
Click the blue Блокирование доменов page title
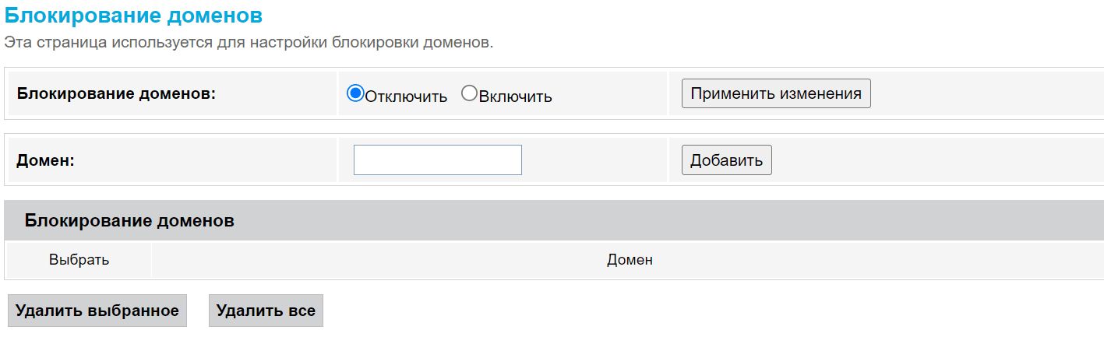134,15
